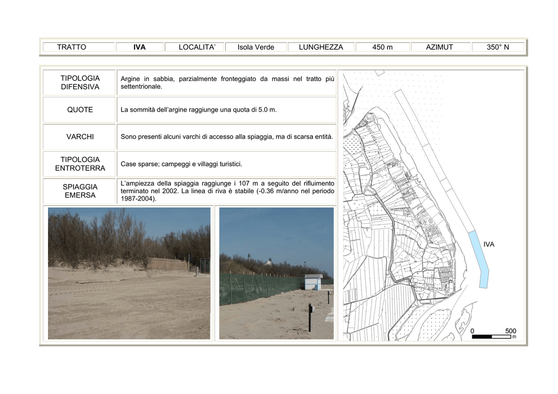Click the LOCALITA' label cell
This screenshot has width=558, height=394.
coord(195,47)
